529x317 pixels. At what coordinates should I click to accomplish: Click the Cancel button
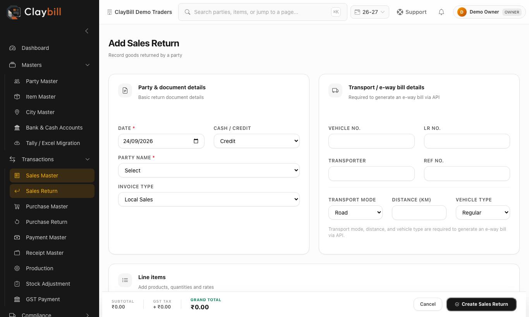tap(428, 304)
